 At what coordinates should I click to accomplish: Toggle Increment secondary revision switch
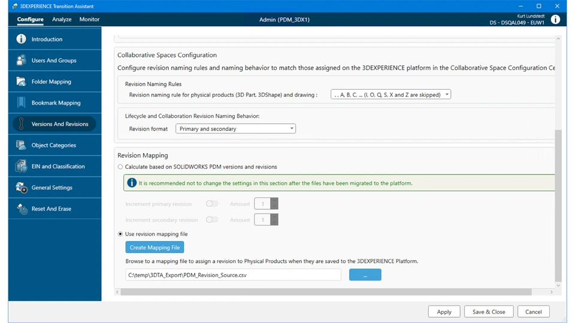[x=212, y=220]
